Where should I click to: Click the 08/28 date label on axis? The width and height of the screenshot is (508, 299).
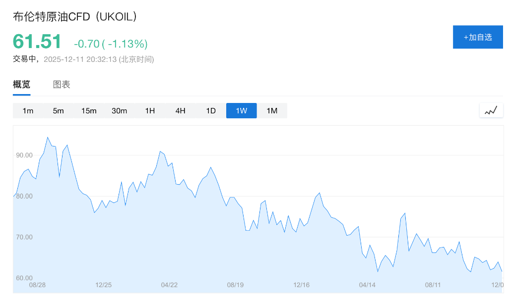[38, 285]
